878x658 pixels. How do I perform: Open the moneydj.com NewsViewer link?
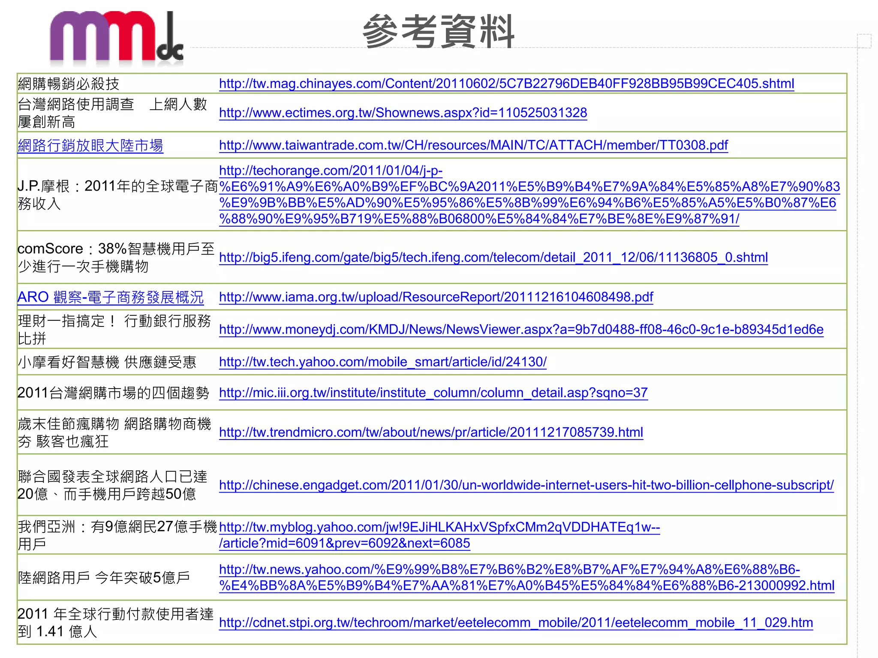521,329
